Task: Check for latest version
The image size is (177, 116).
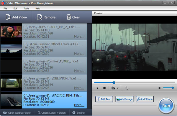Action: pyautogui.click(x=52, y=113)
